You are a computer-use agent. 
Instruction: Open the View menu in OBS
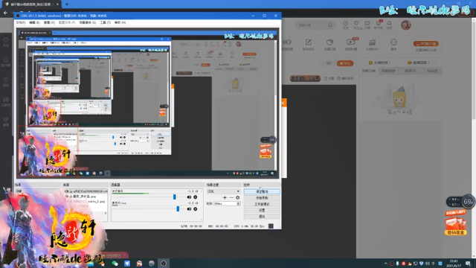click(49, 22)
